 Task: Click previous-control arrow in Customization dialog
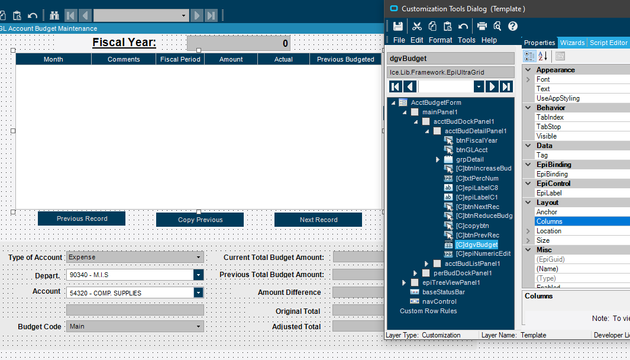click(x=410, y=86)
